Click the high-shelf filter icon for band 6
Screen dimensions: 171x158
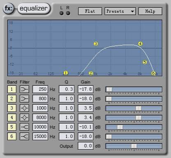click(24, 137)
